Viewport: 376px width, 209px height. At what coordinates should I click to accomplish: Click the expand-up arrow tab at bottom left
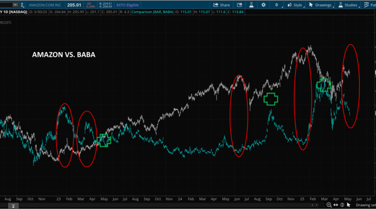coord(13,206)
